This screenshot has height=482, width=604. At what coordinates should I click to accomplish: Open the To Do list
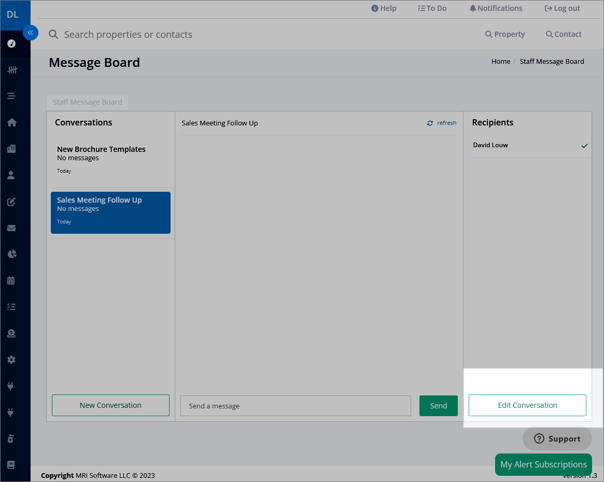(x=432, y=8)
